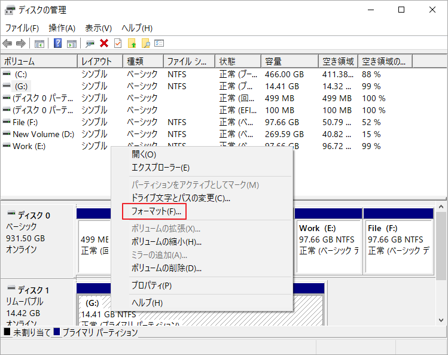This screenshot has width=448, height=355.
Task: Click the 88 % free space cell
Action: [371, 74]
